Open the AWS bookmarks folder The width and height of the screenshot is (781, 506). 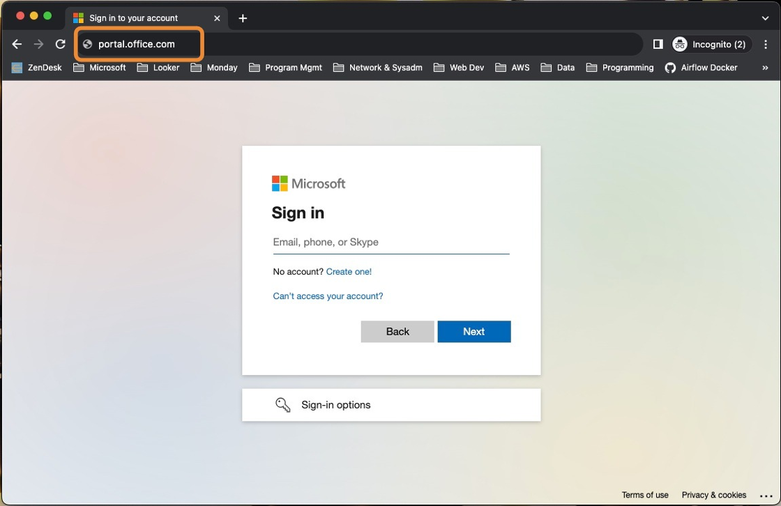click(513, 68)
